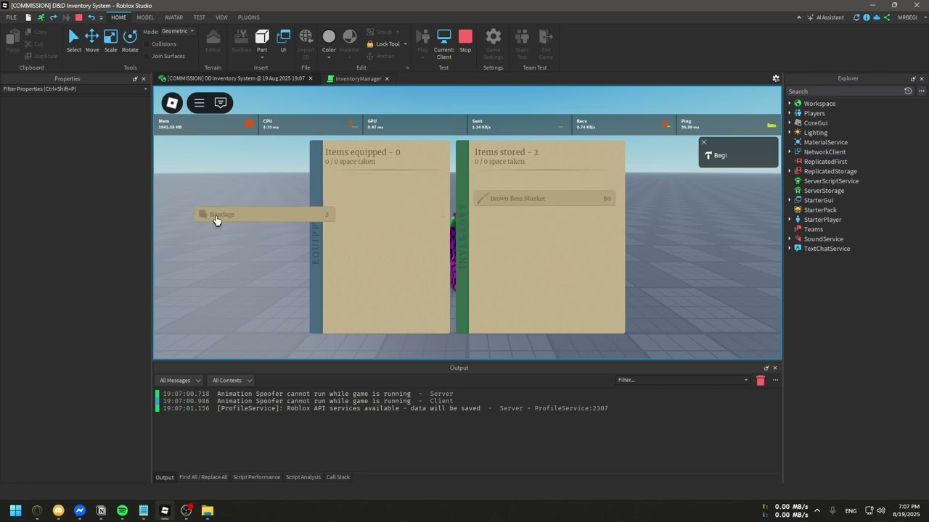Enable the Join Surfaces checkbox

tap(147, 56)
